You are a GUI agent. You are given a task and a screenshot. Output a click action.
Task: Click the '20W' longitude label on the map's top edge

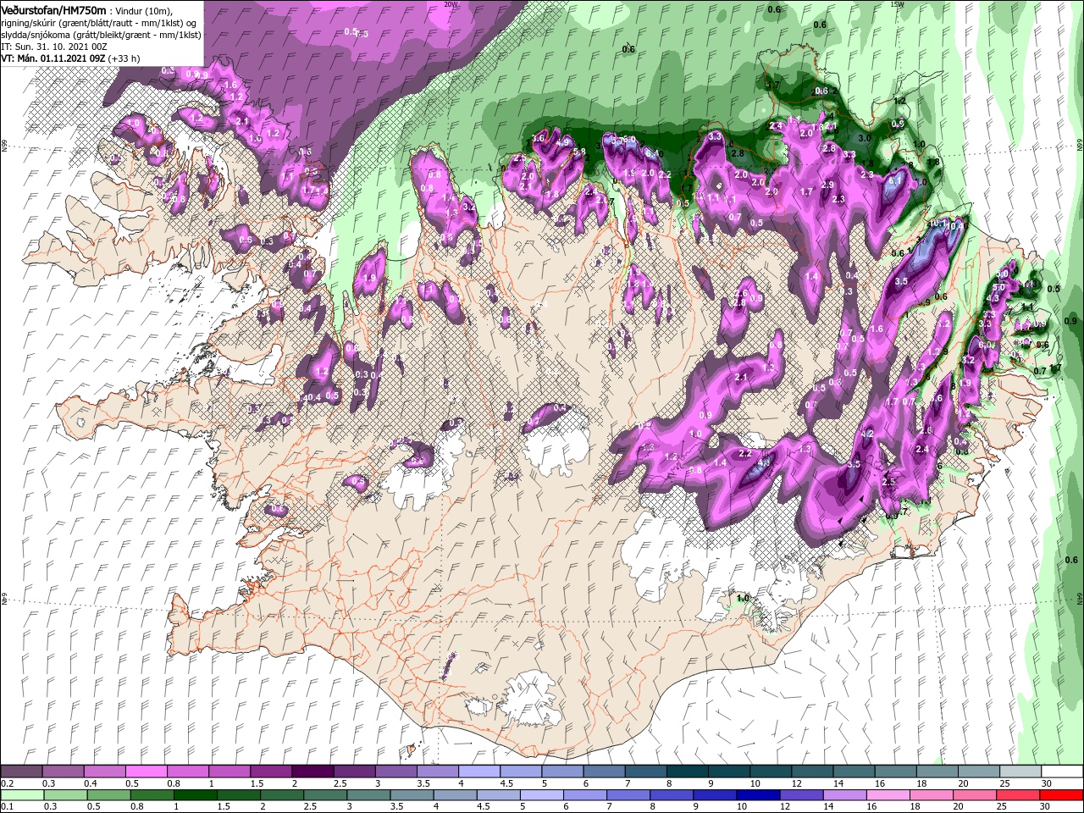(450, 3)
